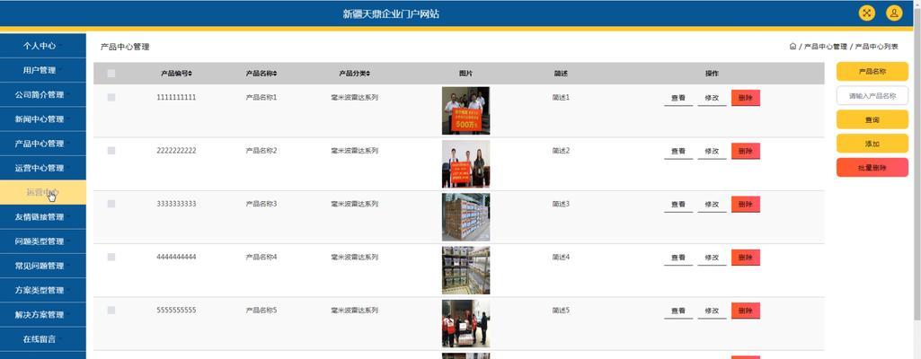
Task: Click the fullscreen toggle icon in header
Action: click(866, 13)
